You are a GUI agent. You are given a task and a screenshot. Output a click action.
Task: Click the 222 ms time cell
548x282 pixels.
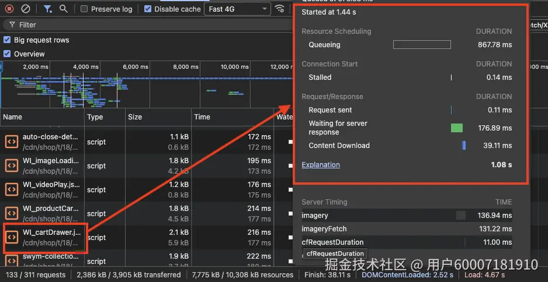(259, 256)
